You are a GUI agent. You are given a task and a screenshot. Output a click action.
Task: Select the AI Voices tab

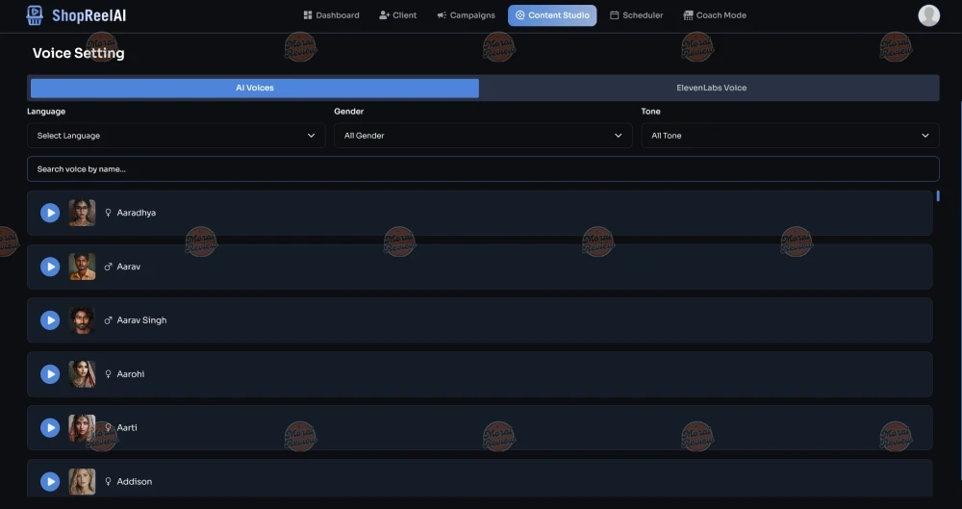pos(255,88)
